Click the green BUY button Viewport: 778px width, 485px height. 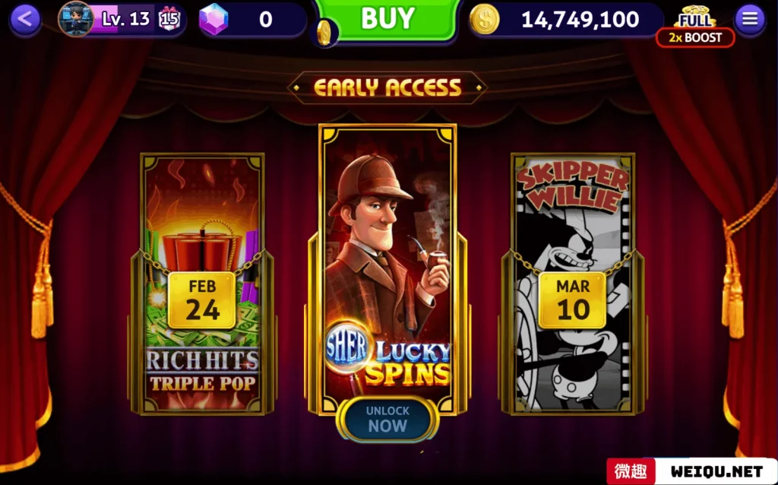pos(387,19)
